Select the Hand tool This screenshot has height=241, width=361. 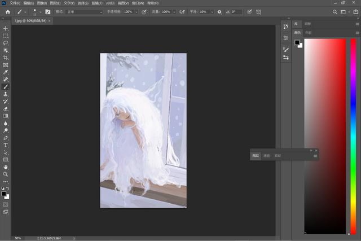pos(6,167)
